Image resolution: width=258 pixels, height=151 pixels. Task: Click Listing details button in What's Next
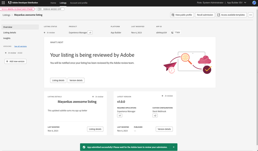(58, 80)
